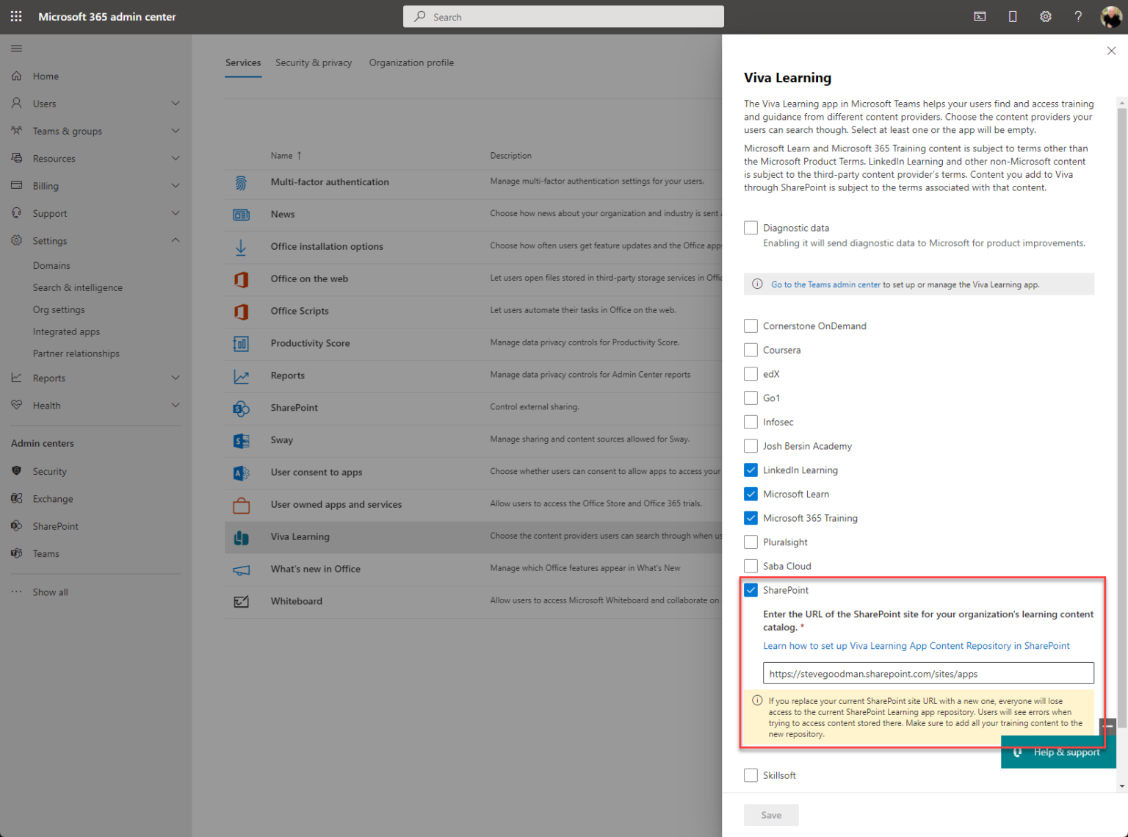Click the Save button
Image resolution: width=1128 pixels, height=837 pixels.
click(x=771, y=815)
